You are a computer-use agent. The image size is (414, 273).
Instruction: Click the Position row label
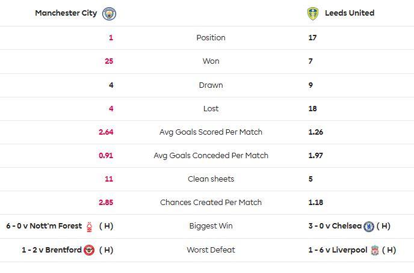pos(211,37)
